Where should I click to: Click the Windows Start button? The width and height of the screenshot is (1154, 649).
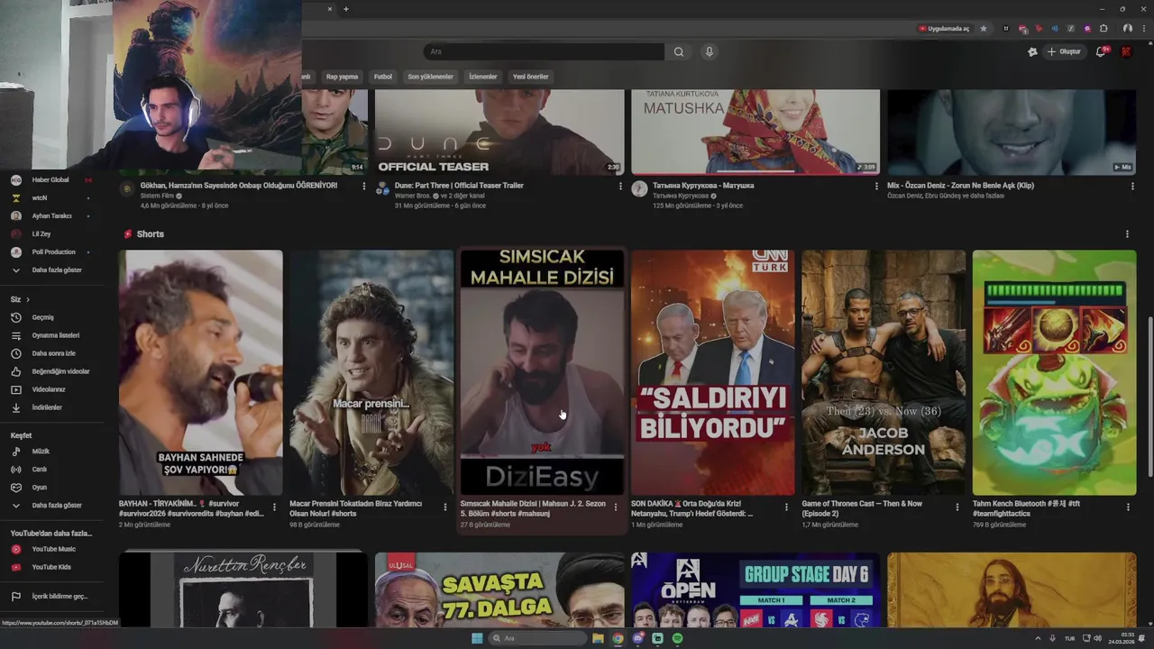point(477,638)
